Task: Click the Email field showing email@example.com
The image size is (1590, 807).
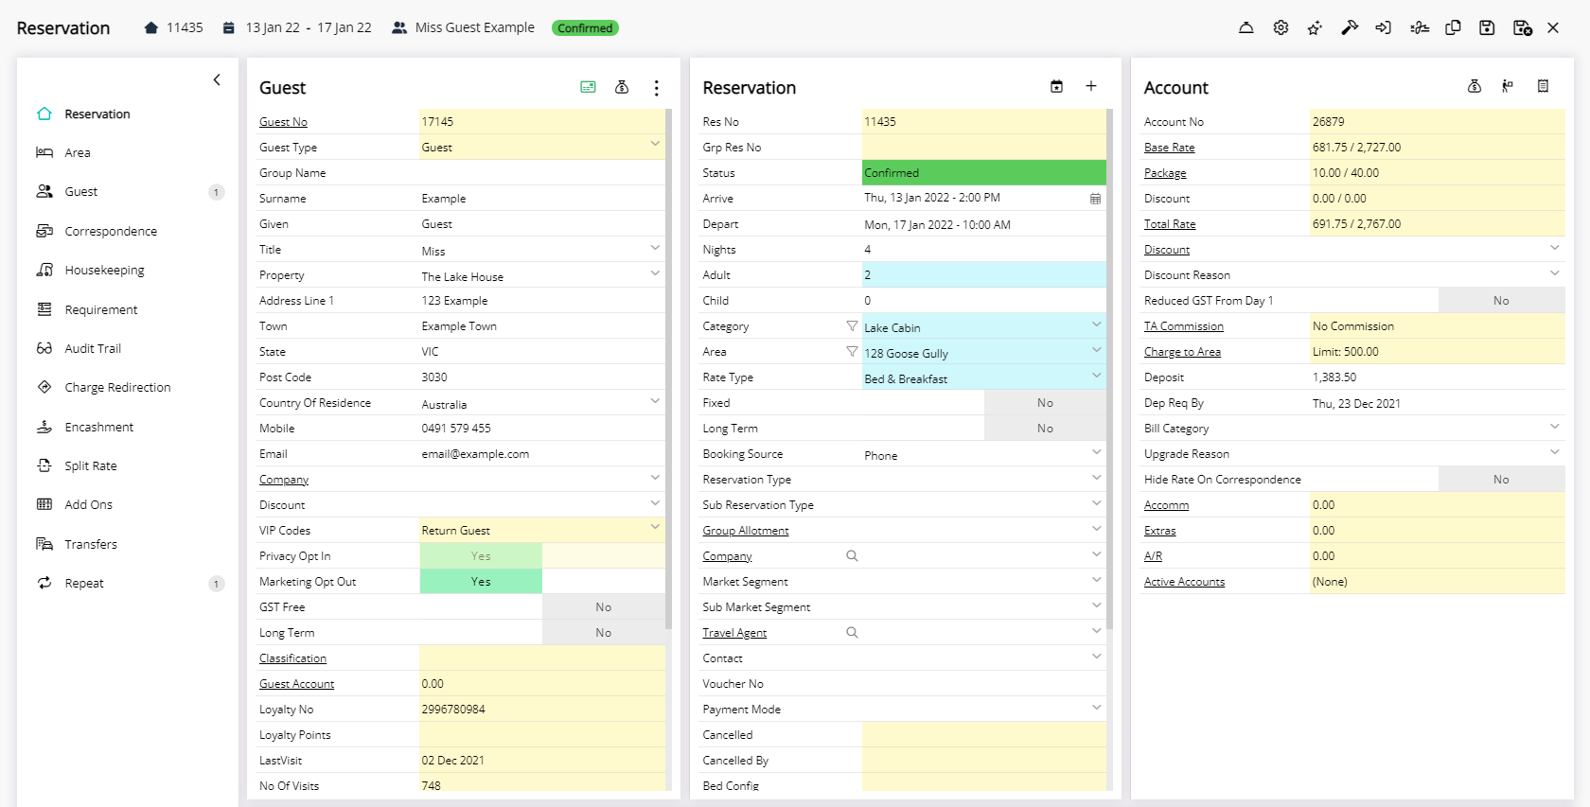Action: 542,454
